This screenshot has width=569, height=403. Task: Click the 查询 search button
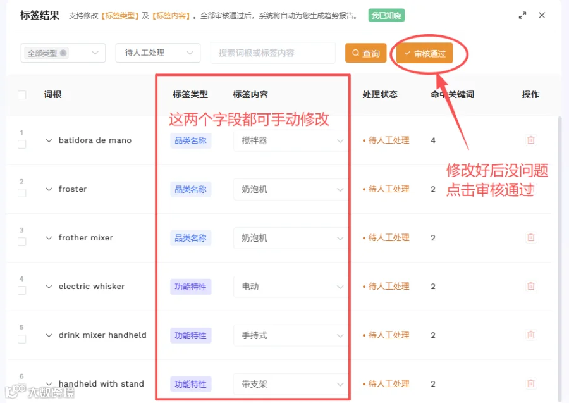(366, 53)
